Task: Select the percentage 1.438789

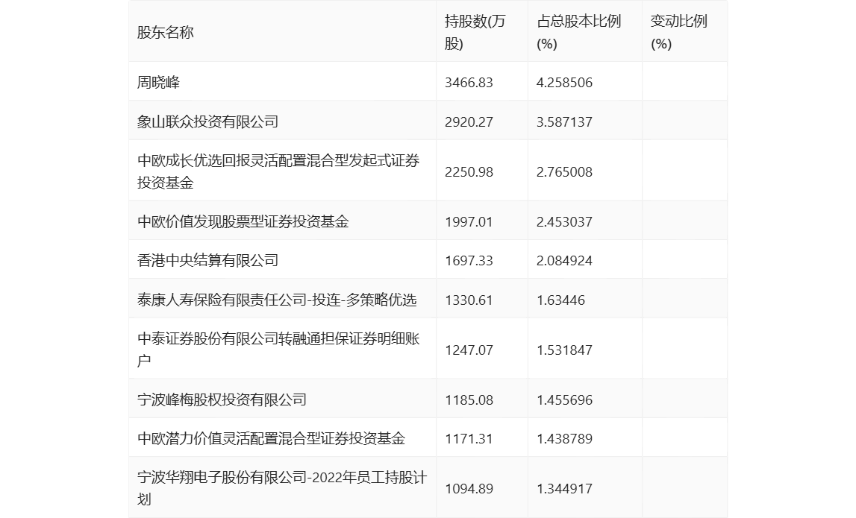Action: pos(564,439)
